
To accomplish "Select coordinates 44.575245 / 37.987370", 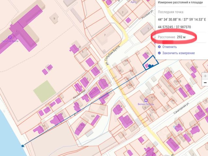I will (174, 27).
